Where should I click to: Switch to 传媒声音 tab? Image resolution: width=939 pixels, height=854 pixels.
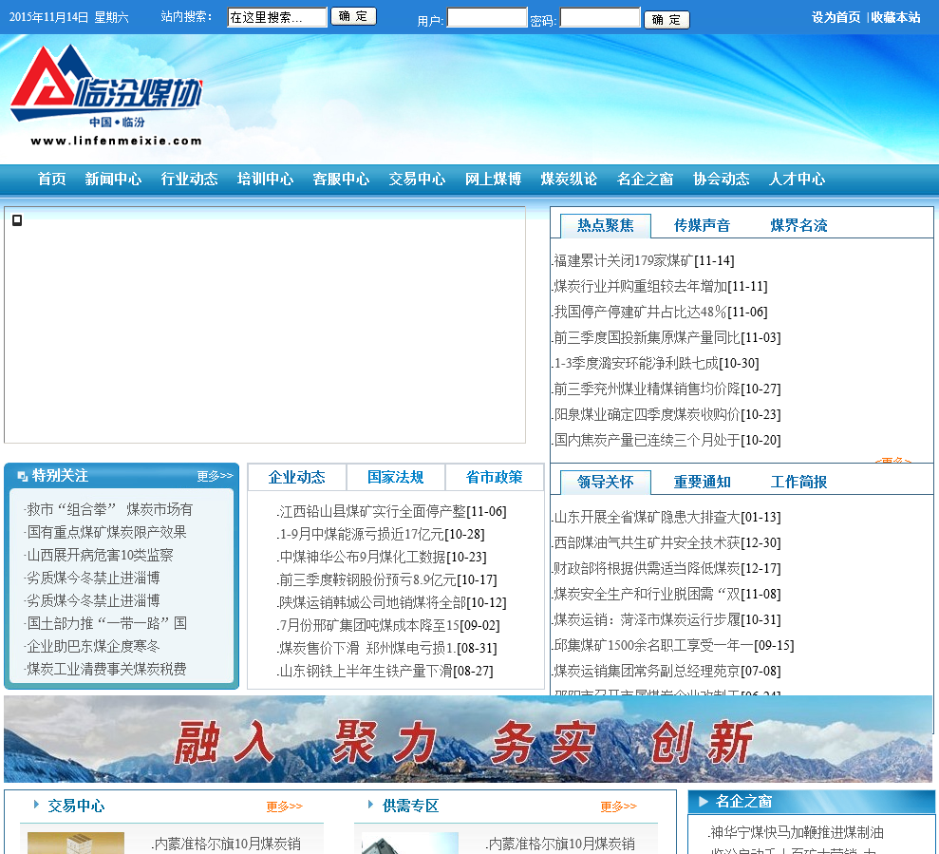click(x=702, y=225)
